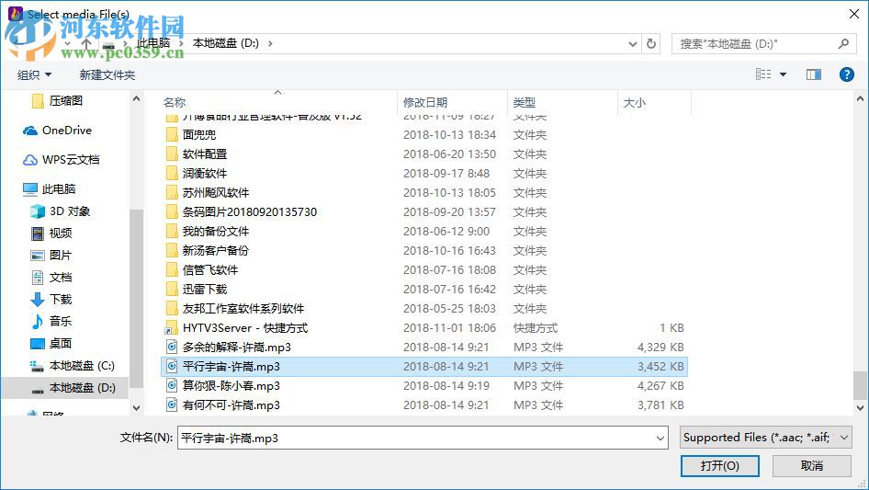Screen dimensions: 869x490
Task: Open 图片 library in sidebar
Action: pos(51,256)
